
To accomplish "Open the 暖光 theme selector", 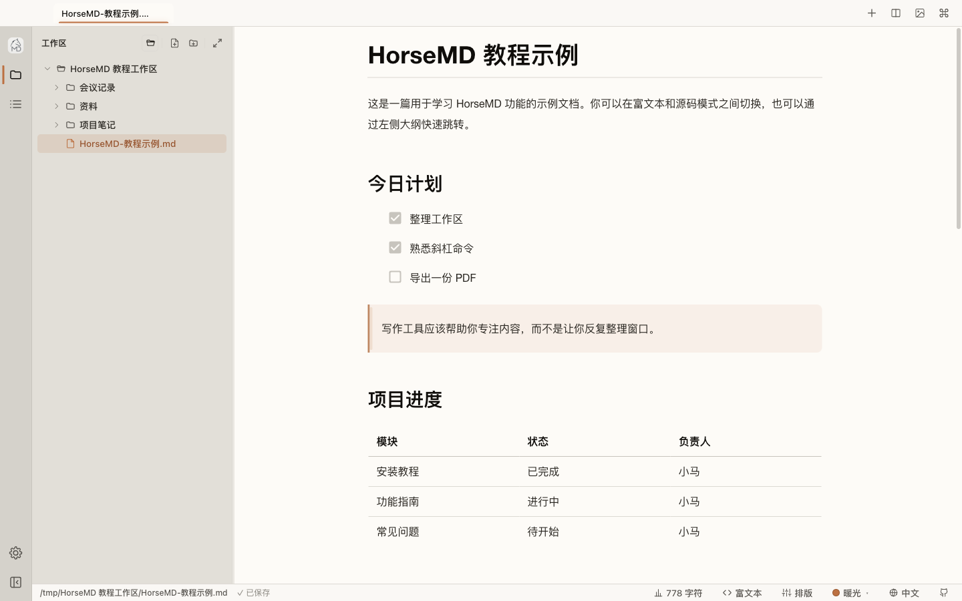I will [x=850, y=593].
